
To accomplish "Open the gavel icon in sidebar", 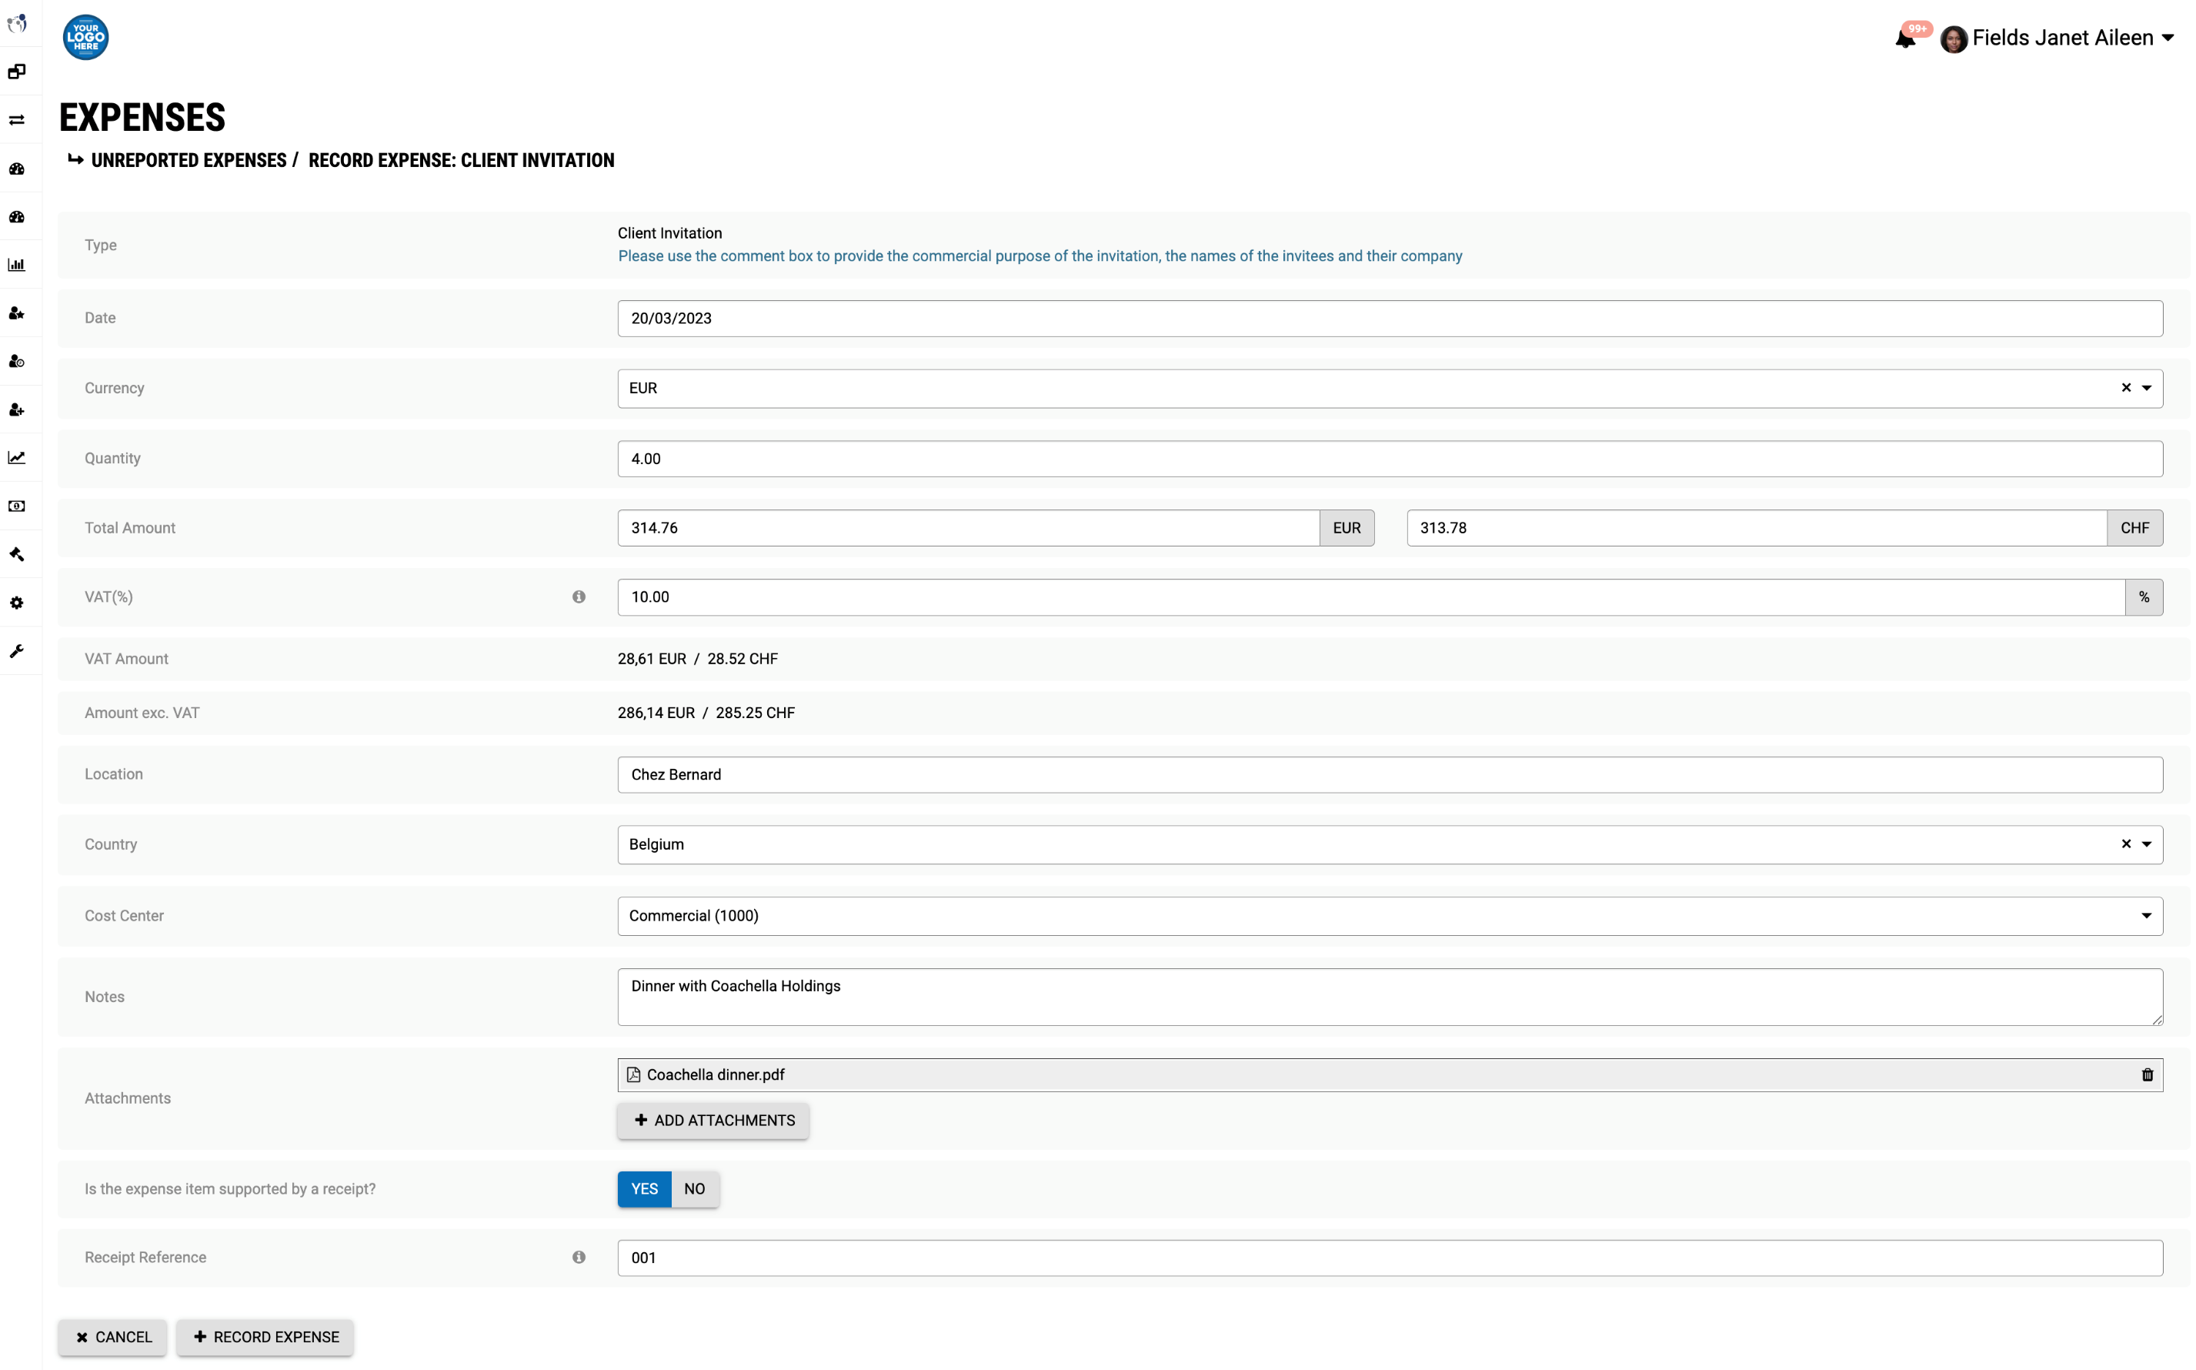I will (17, 554).
